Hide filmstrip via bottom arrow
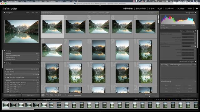 click(x=100, y=111)
